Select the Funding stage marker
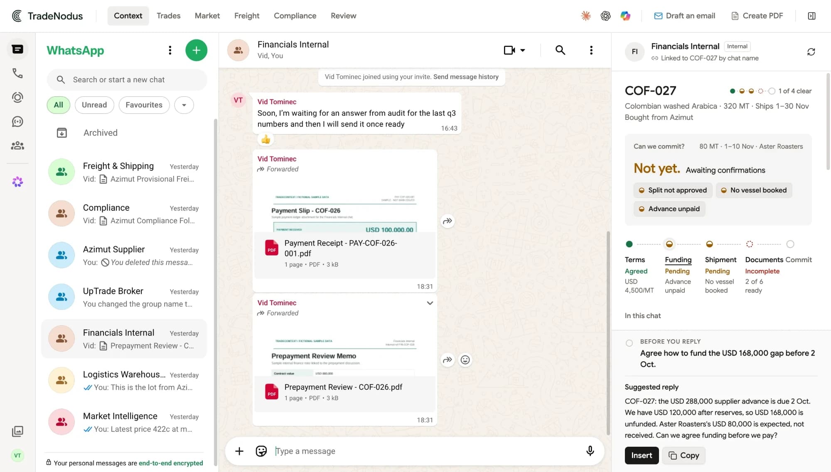 pyautogui.click(x=669, y=244)
